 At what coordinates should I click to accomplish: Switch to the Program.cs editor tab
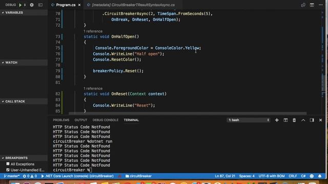66,5
